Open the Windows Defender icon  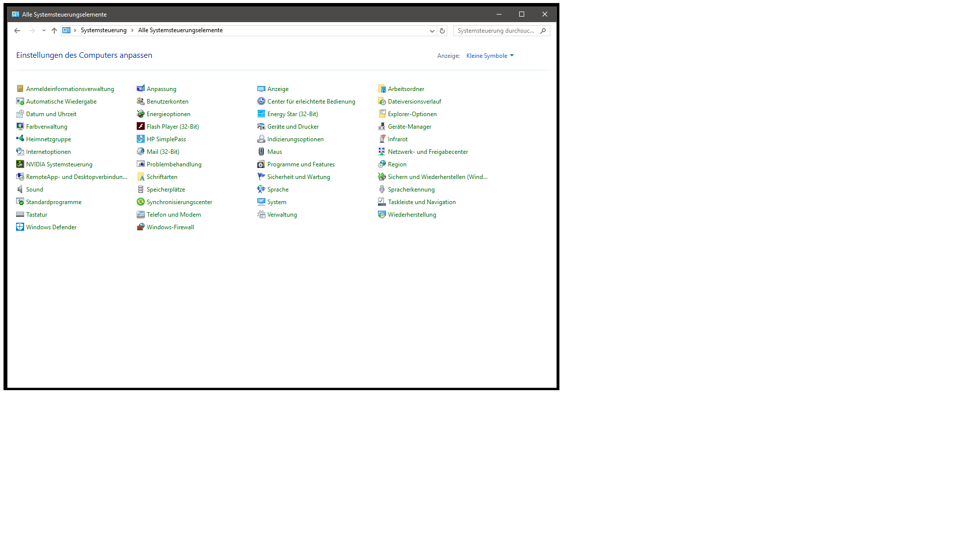20,227
